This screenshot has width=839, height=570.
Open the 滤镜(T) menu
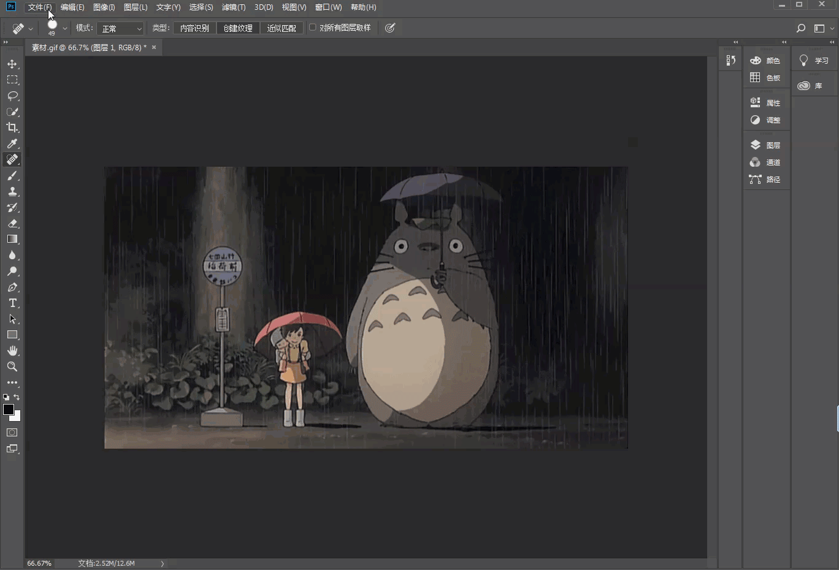pos(233,7)
